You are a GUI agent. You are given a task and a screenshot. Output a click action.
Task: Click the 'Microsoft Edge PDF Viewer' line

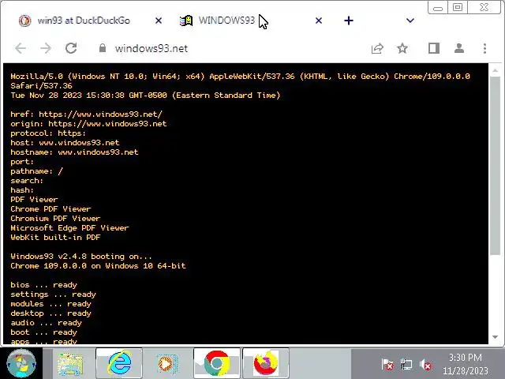pos(69,228)
